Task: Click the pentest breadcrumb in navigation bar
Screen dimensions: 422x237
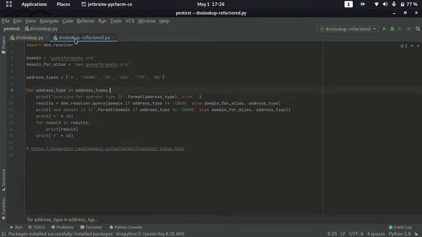Action: 12,29
